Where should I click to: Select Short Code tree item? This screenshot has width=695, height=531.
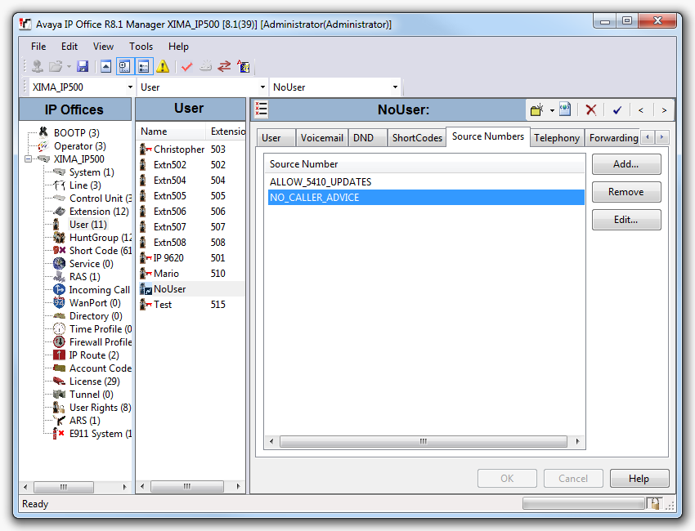101,251
